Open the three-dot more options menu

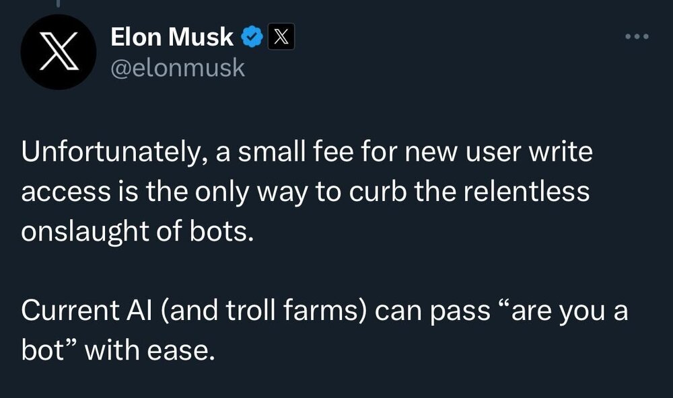[x=636, y=37]
